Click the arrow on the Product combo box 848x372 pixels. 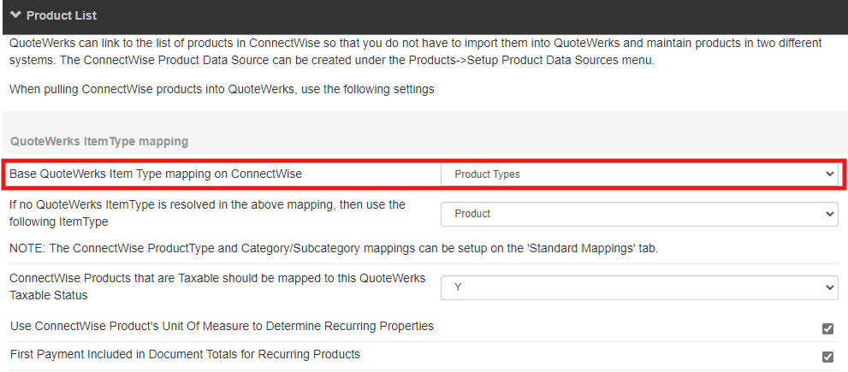[828, 214]
